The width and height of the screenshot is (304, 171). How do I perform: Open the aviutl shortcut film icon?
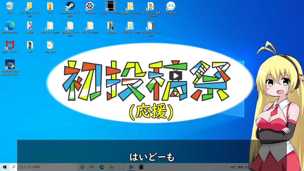pyautogui.click(x=110, y=6)
